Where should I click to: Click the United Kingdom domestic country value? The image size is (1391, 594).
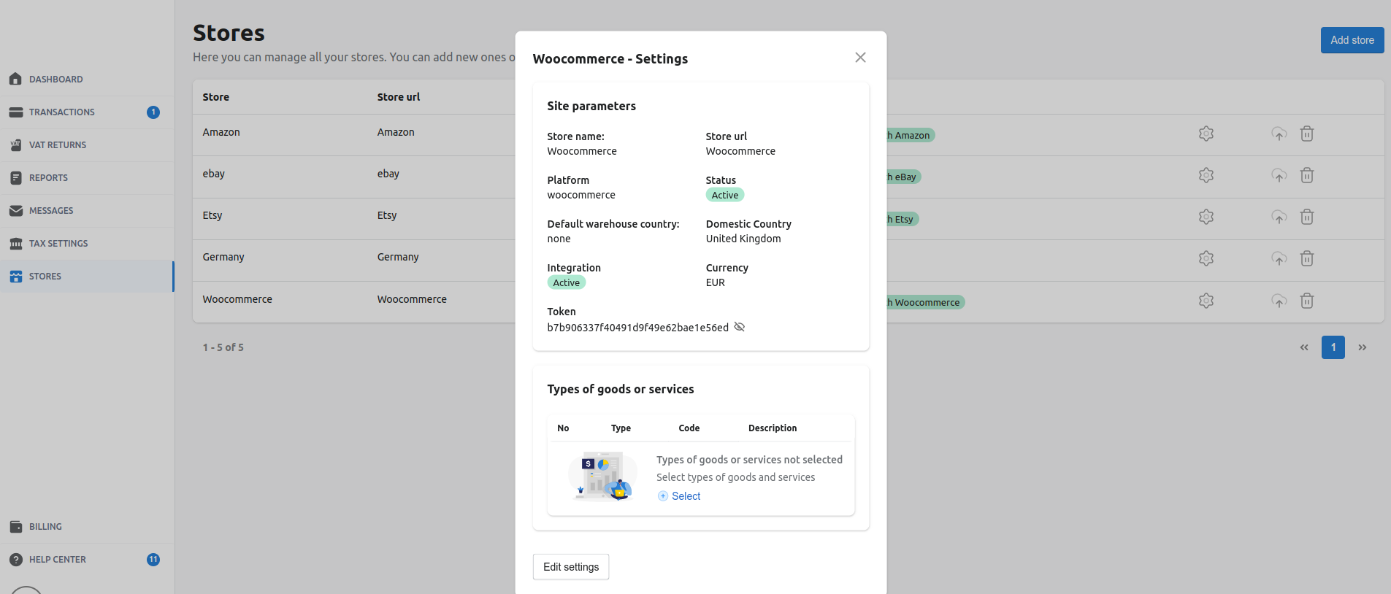(x=743, y=239)
